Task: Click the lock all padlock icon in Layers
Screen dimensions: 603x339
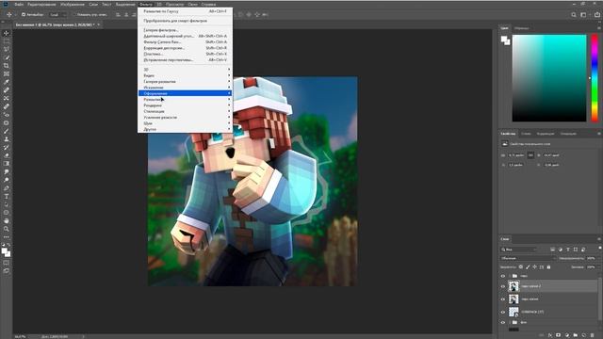Action: click(548, 266)
